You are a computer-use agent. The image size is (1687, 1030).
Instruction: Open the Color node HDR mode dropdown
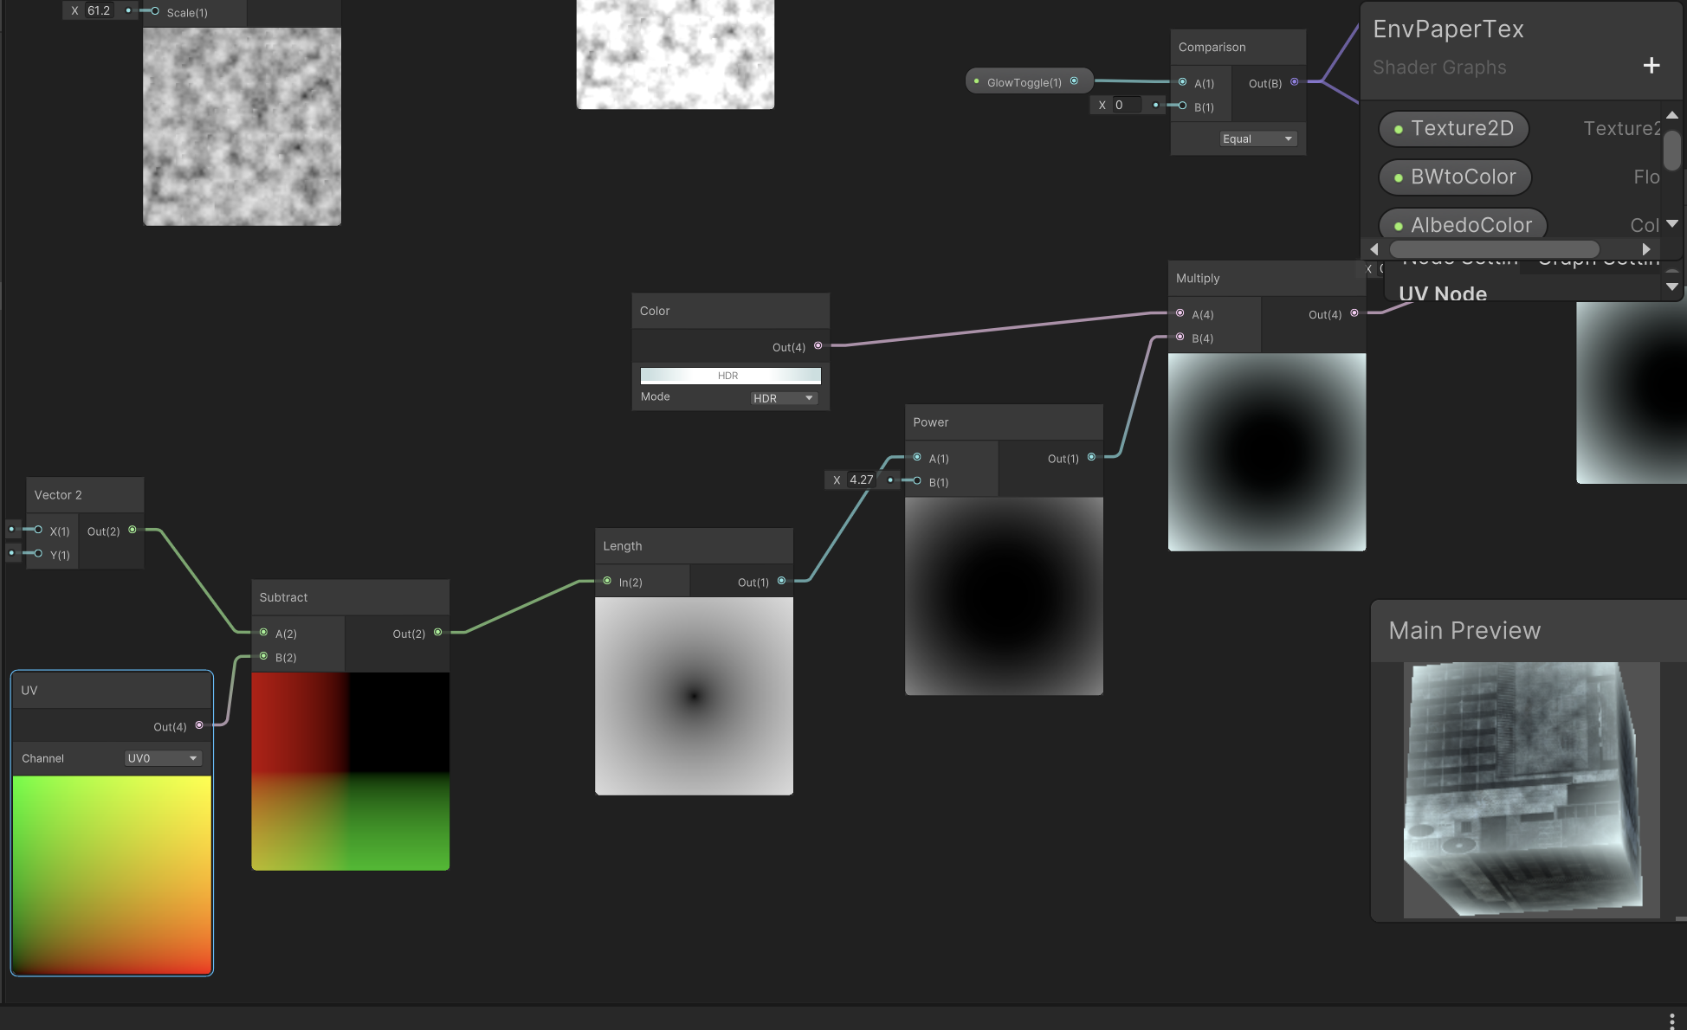tap(783, 398)
